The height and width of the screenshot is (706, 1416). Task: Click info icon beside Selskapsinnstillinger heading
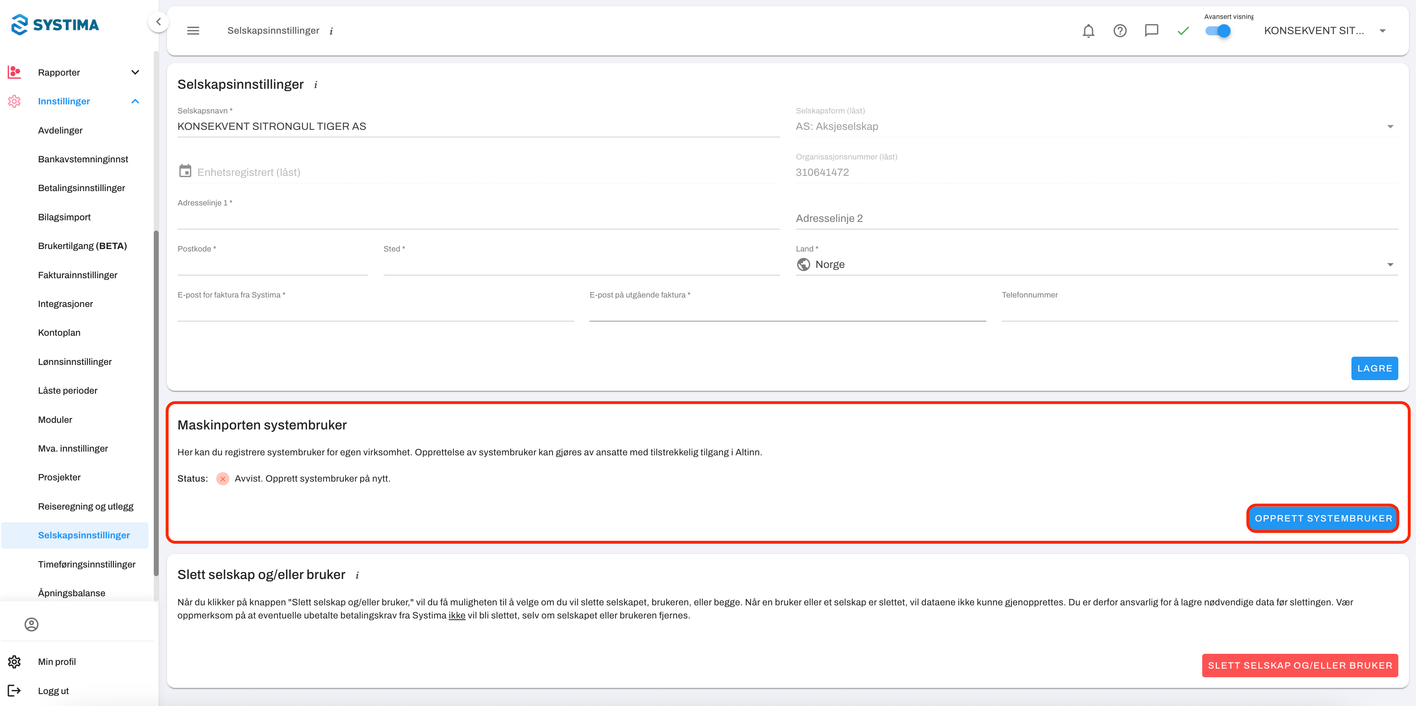(315, 85)
